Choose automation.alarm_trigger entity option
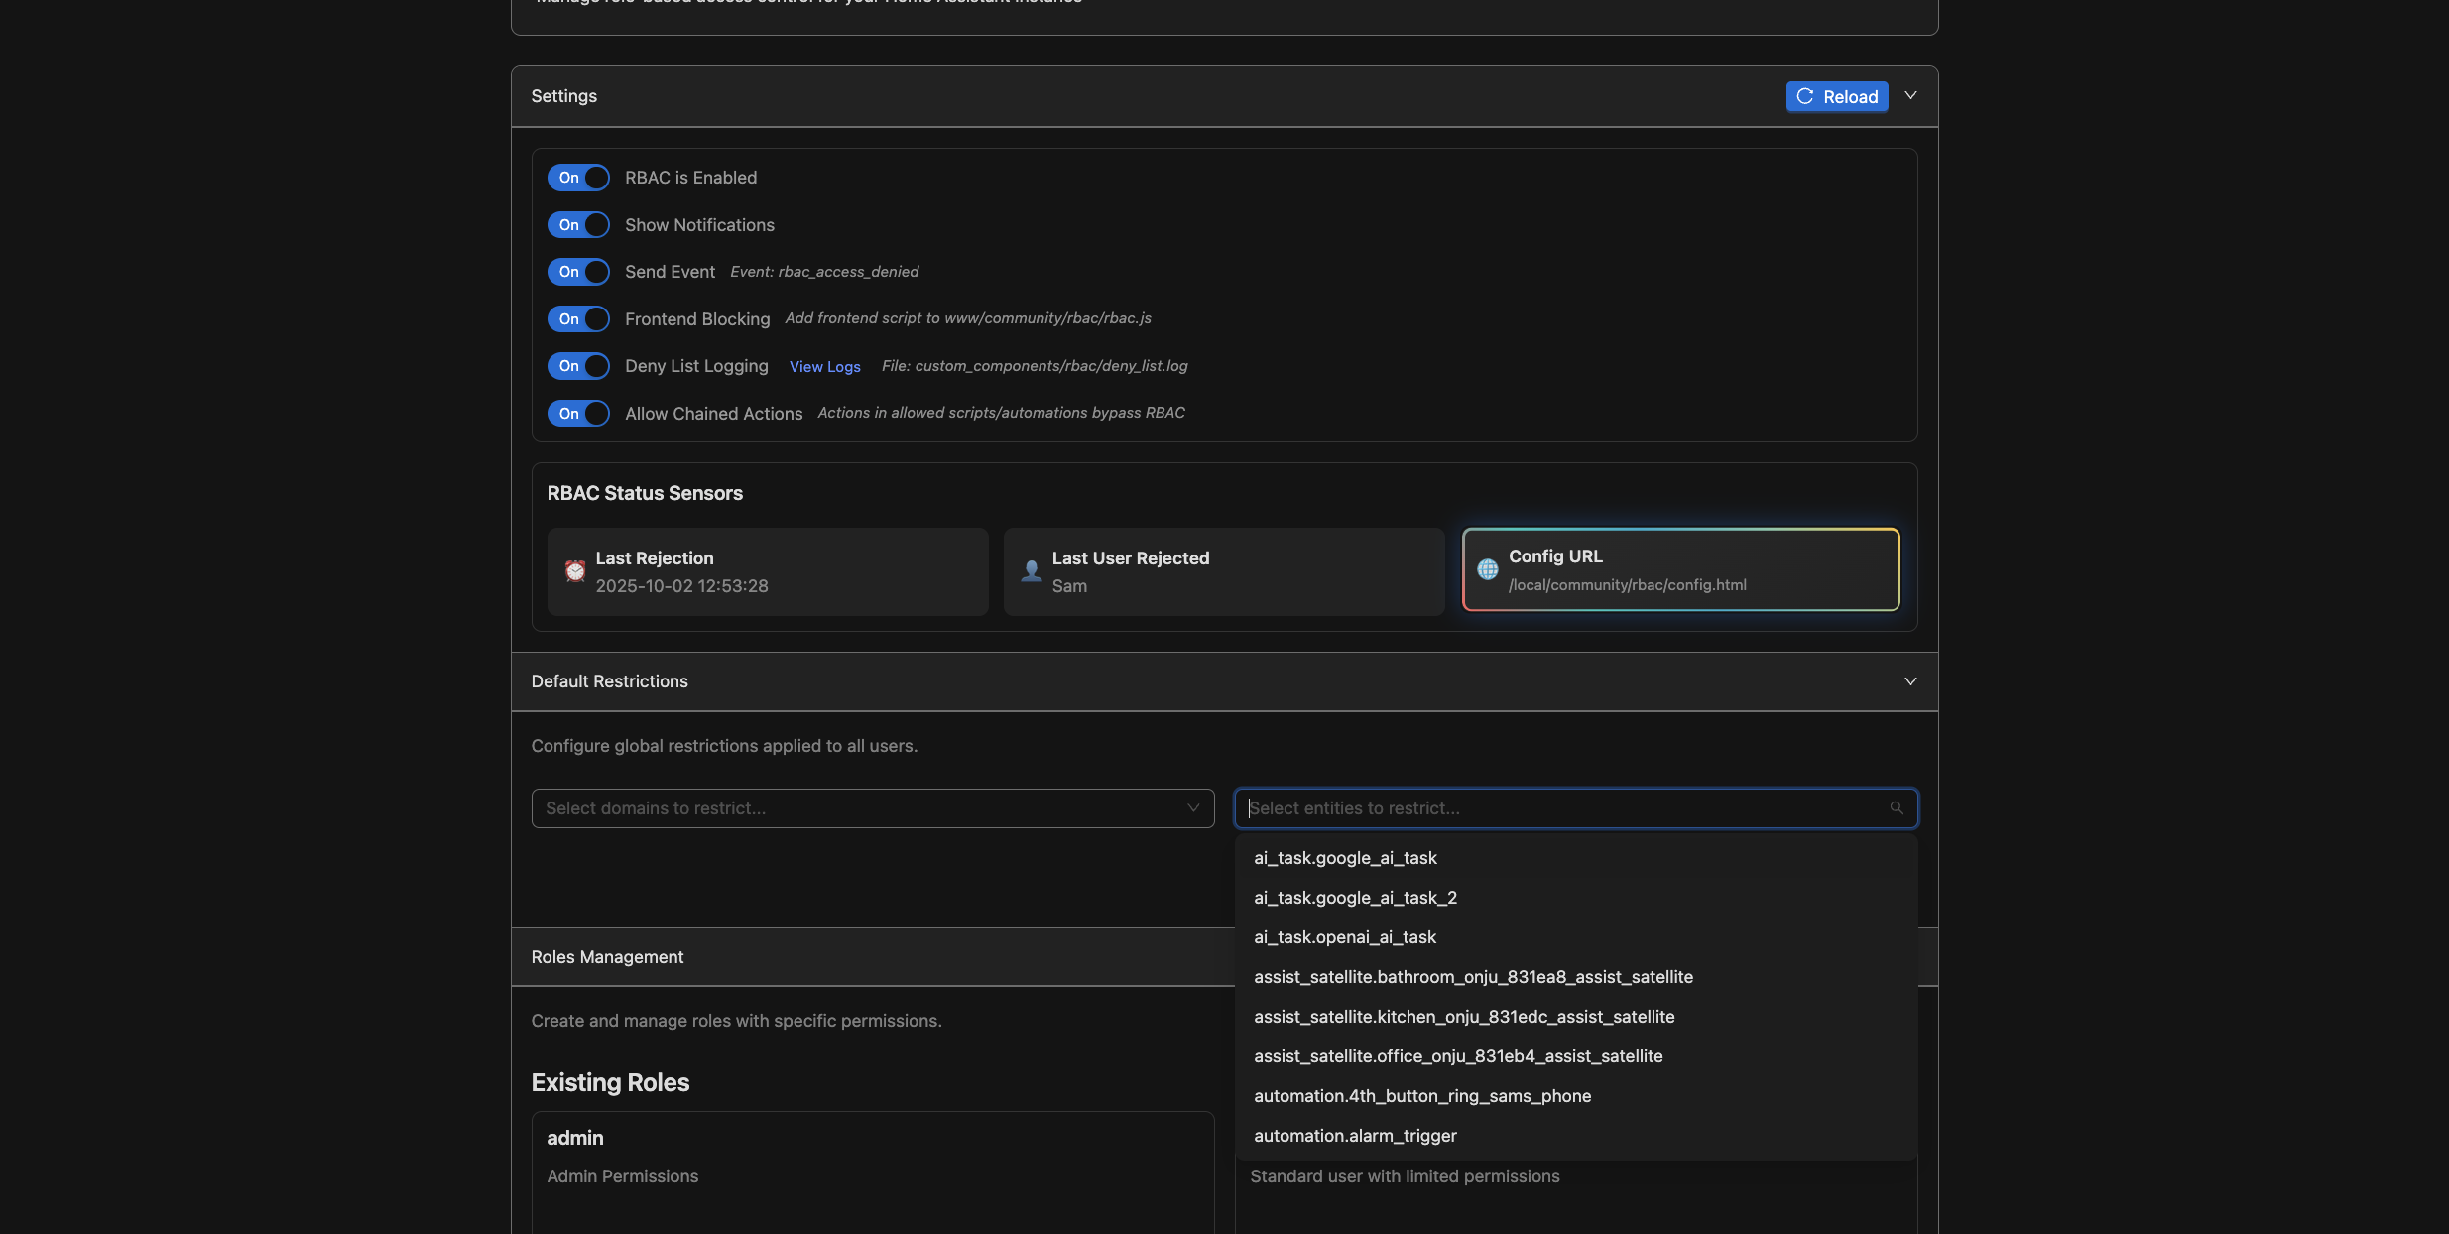 [1355, 1136]
